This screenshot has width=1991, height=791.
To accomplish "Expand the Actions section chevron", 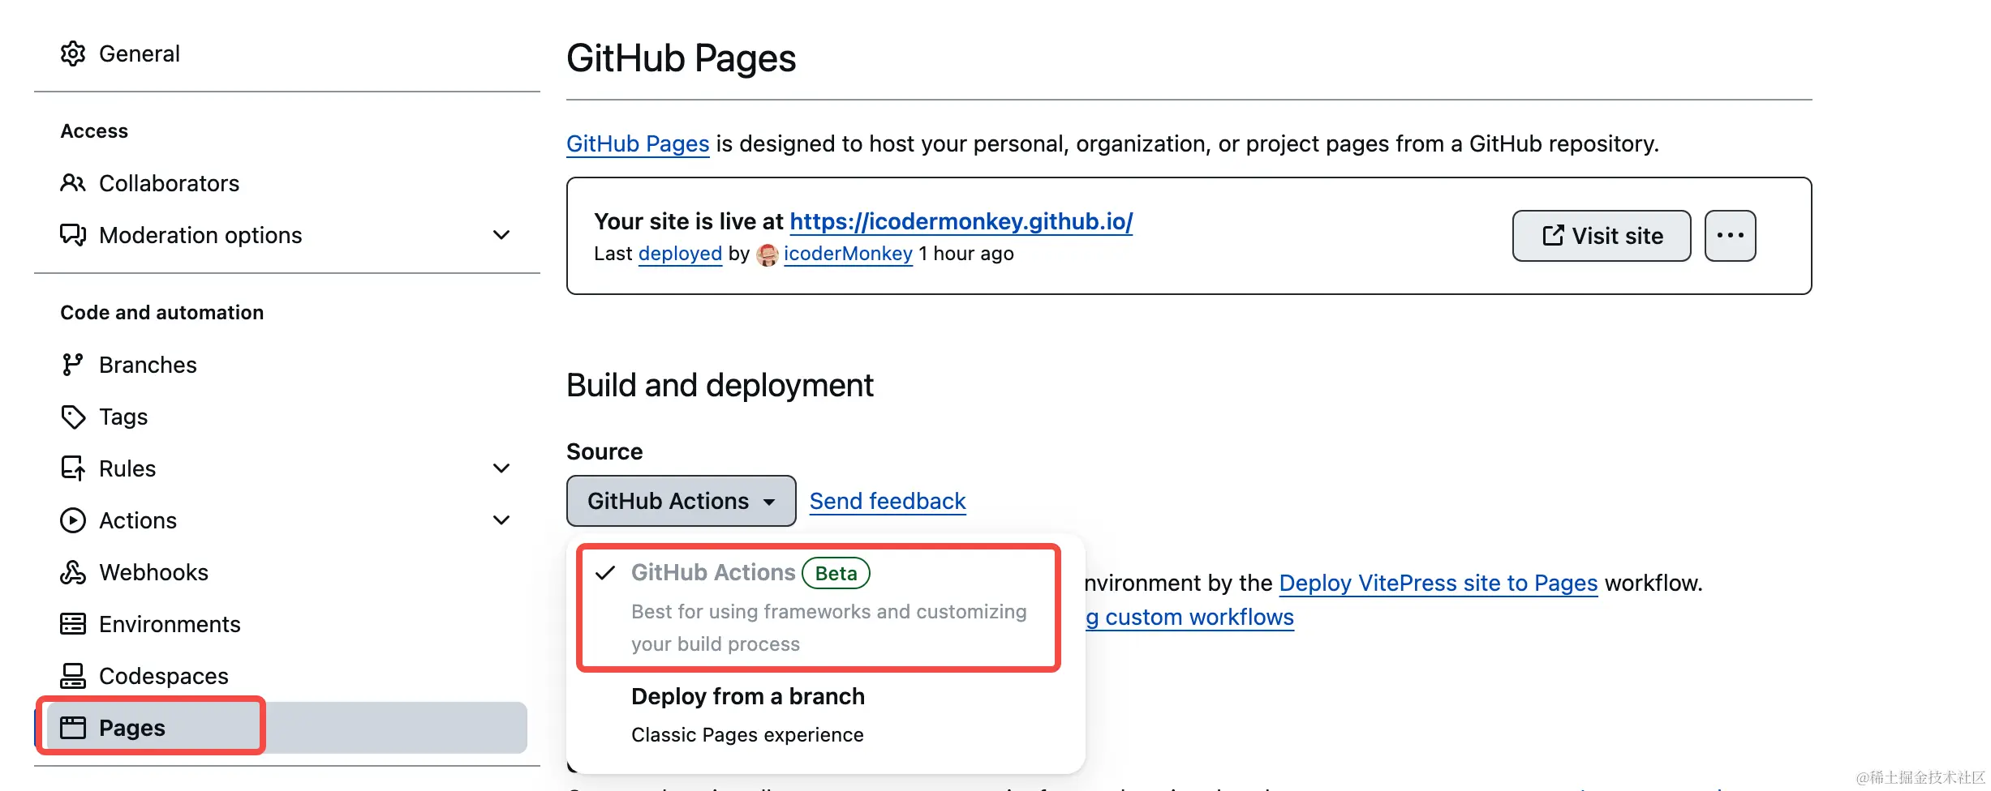I will (501, 520).
